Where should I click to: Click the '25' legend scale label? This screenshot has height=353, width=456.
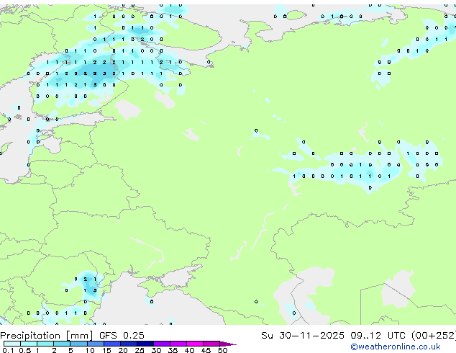[x=140, y=350]
